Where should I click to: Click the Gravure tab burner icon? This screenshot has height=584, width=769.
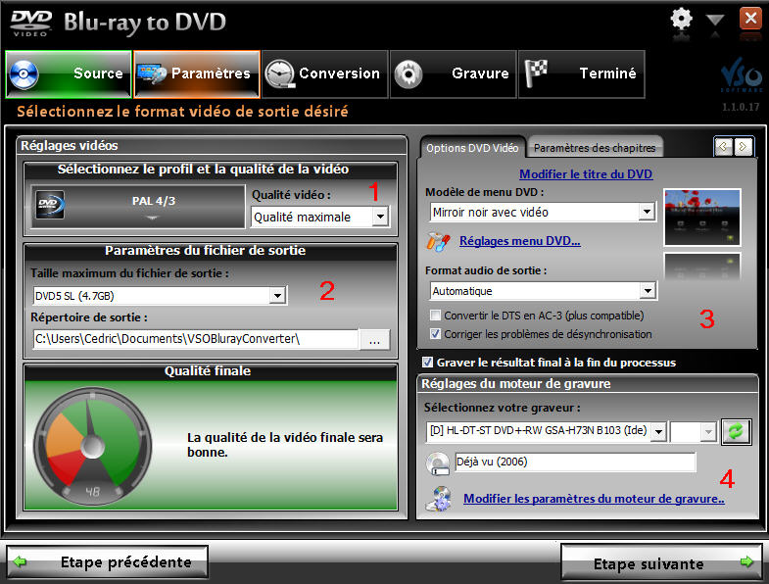[409, 74]
